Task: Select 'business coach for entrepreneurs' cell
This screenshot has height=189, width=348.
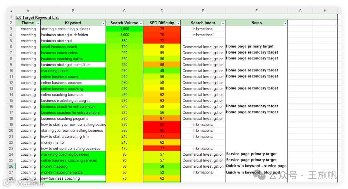Action: [x=73, y=107]
